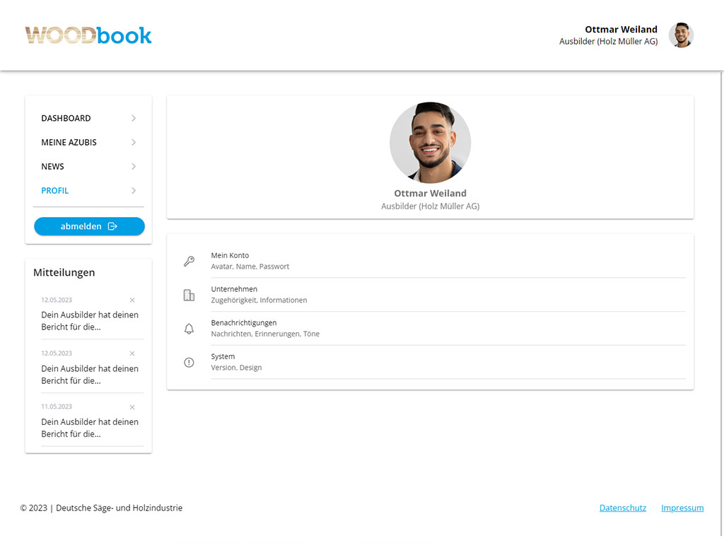Open the Impressum link
The height and width of the screenshot is (543, 724).
click(682, 508)
